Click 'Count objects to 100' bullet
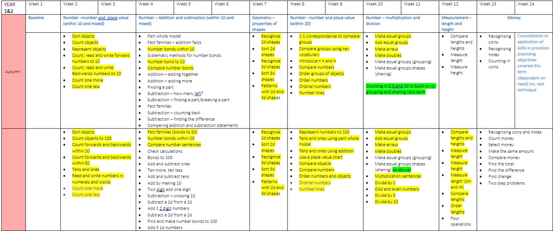Viewport: 553px width, 231px height. click(92, 138)
